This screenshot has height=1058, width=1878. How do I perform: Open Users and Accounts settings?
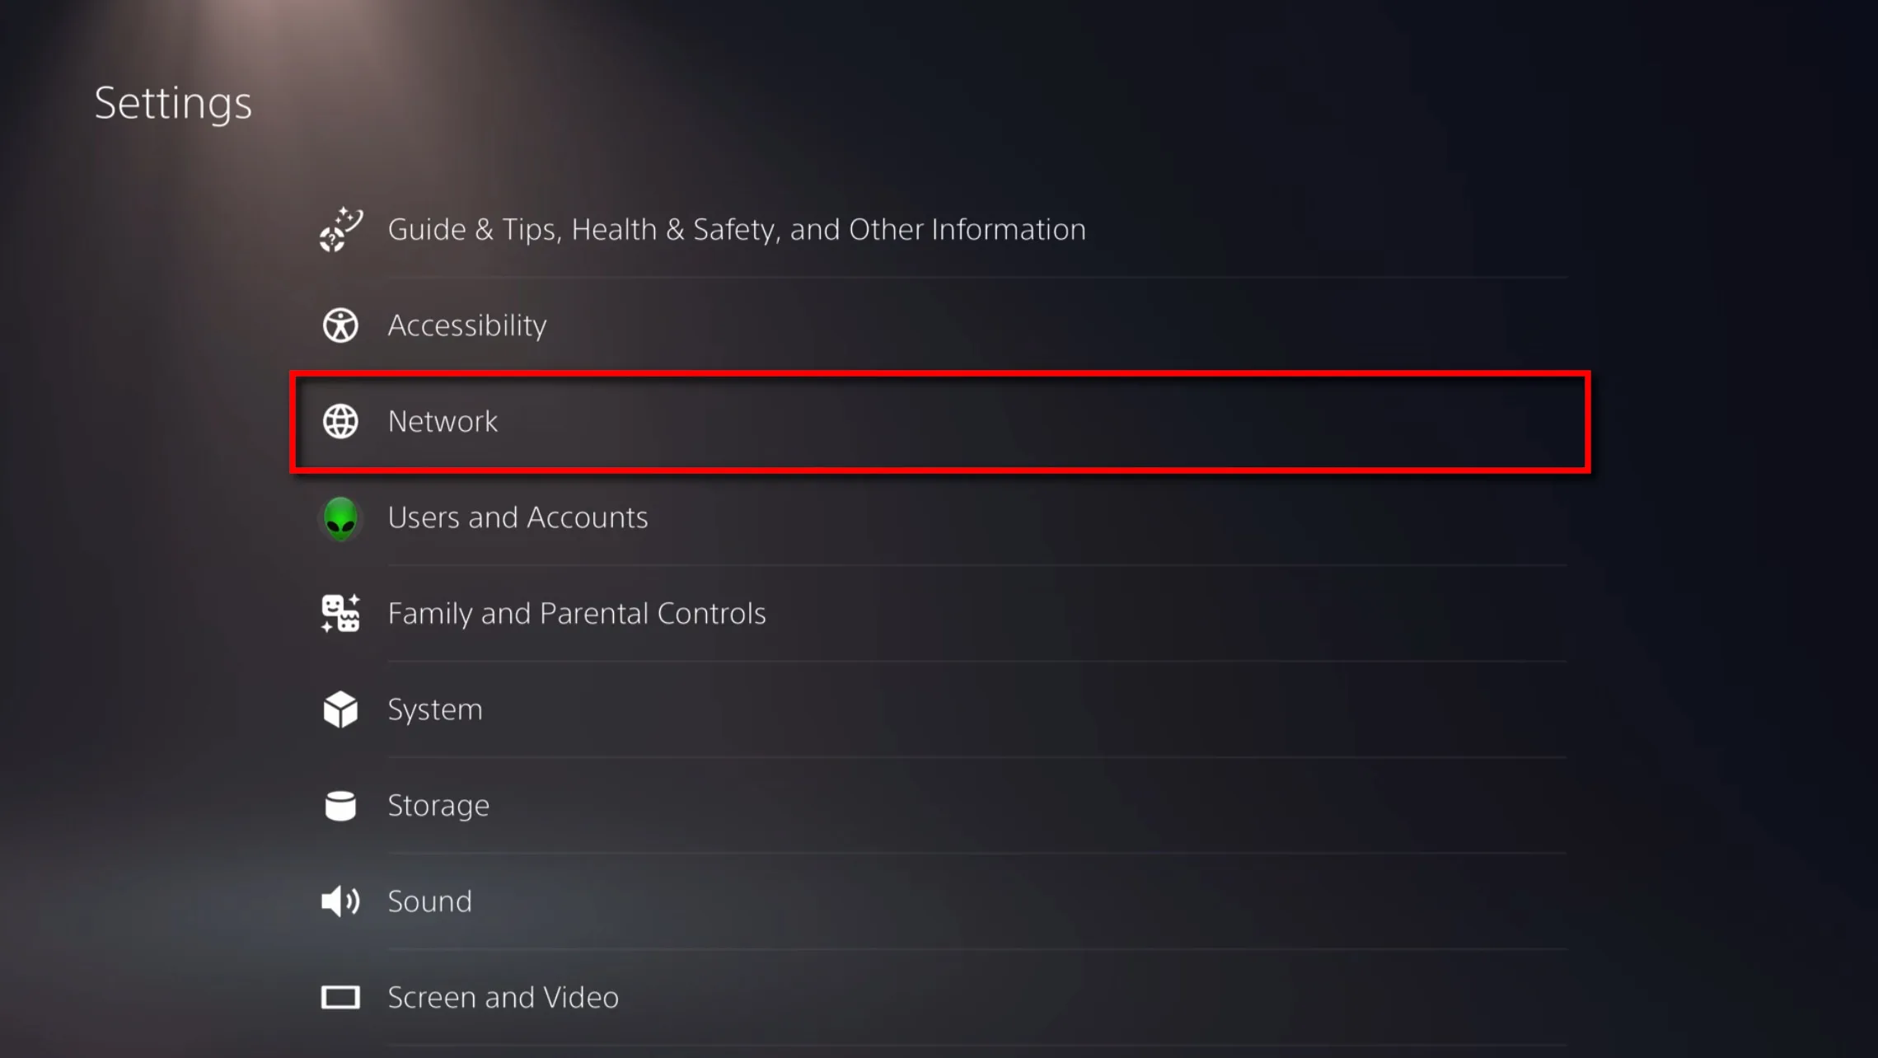(x=518, y=517)
